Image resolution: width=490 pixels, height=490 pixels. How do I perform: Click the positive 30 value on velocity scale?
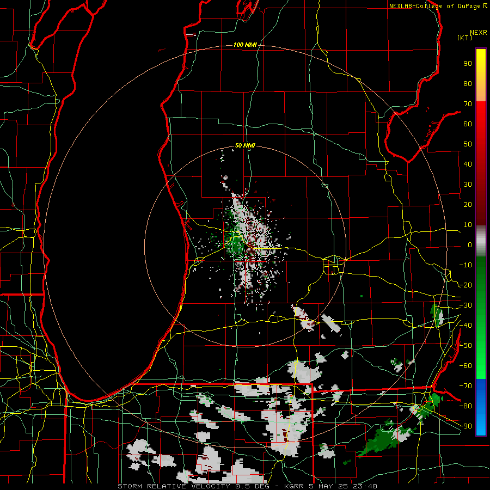(468, 185)
